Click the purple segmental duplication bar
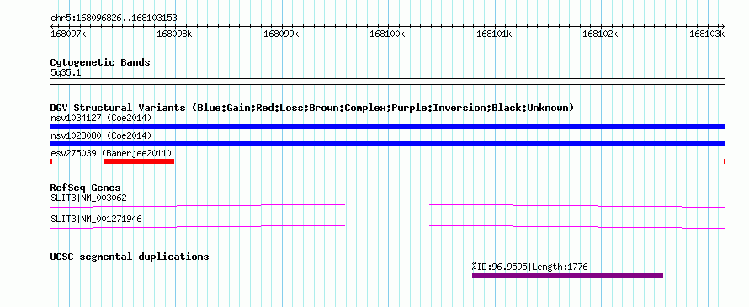The width and height of the screenshot is (749, 307). [567, 275]
